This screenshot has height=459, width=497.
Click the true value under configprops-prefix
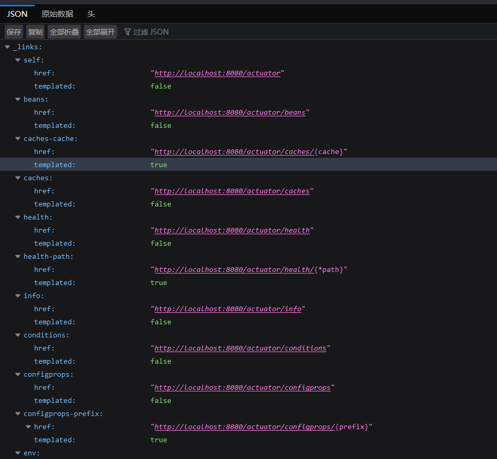pos(158,440)
